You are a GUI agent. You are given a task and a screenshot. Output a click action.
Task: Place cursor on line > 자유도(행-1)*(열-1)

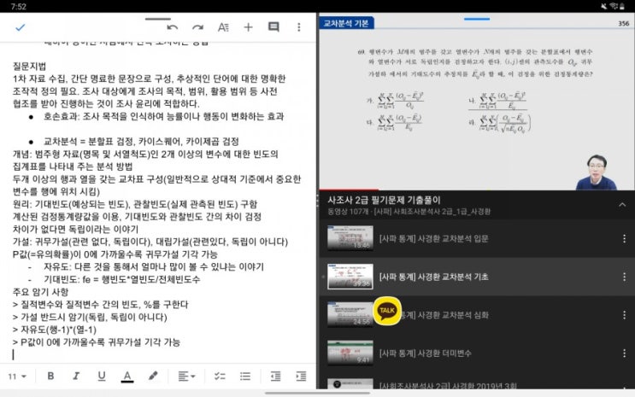[x=55, y=330]
